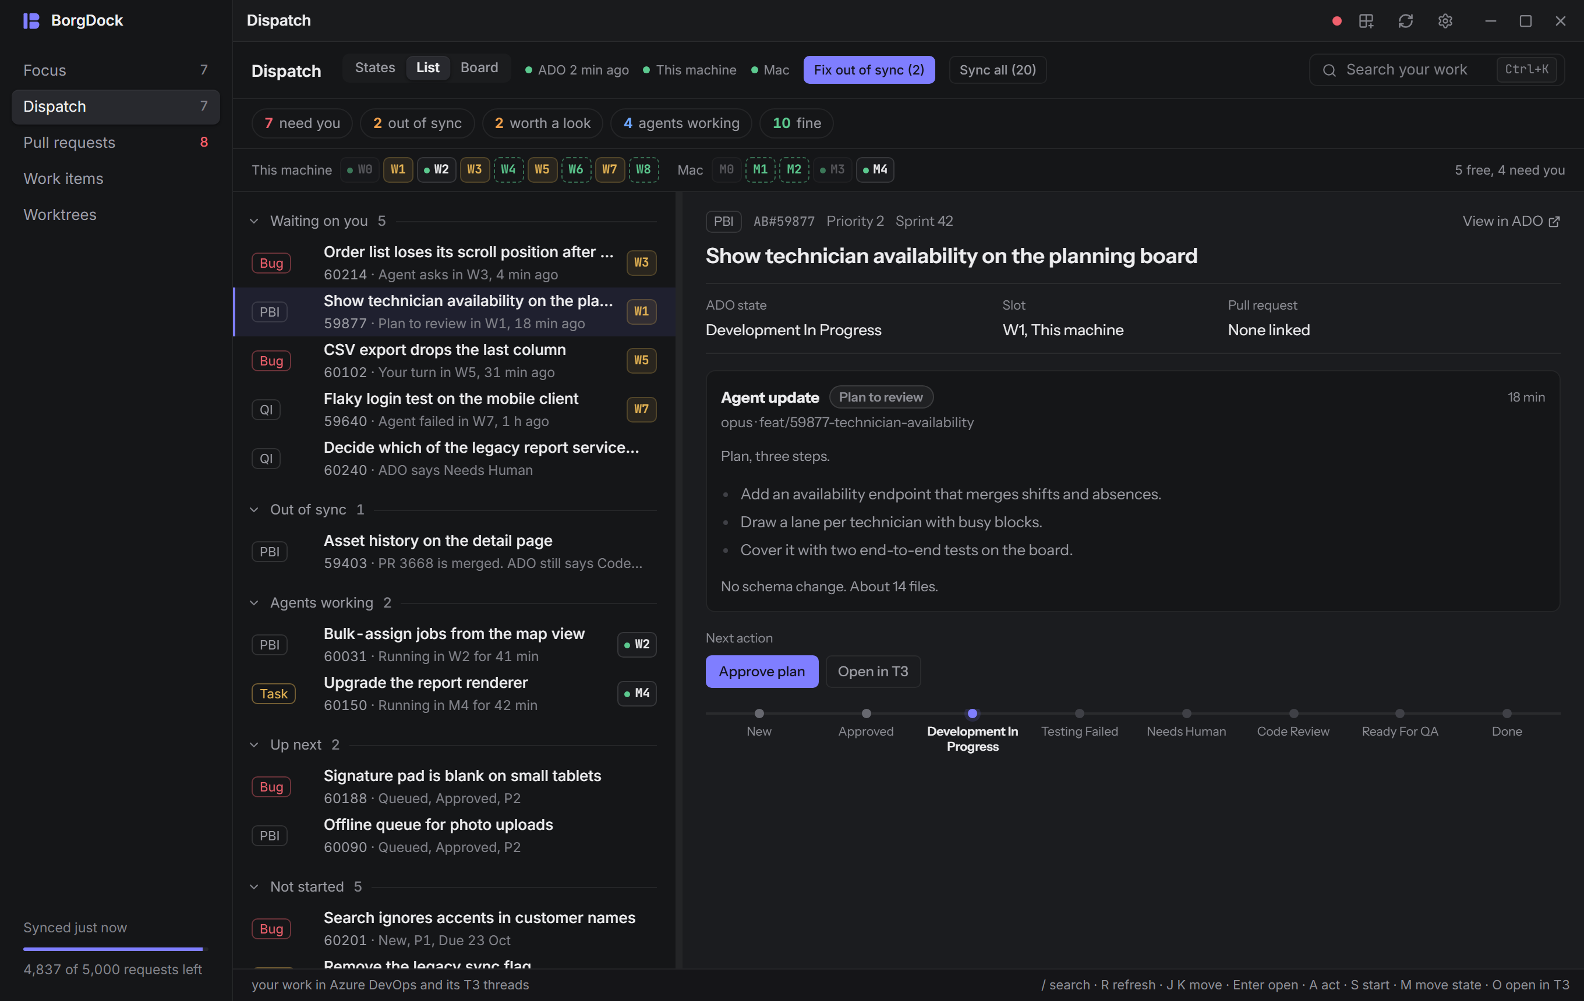Screen dimensions: 1584x1001
Task: Toggle the '4 agents working' filter chip
Action: click(681, 123)
